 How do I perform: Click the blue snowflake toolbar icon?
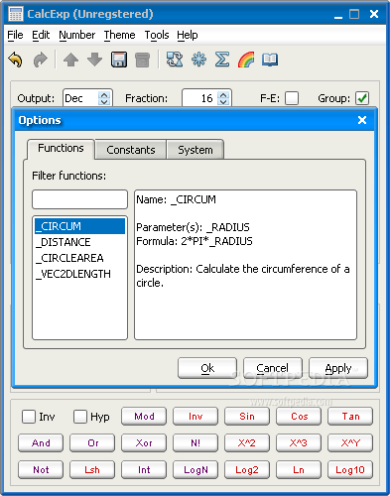pyautogui.click(x=198, y=60)
